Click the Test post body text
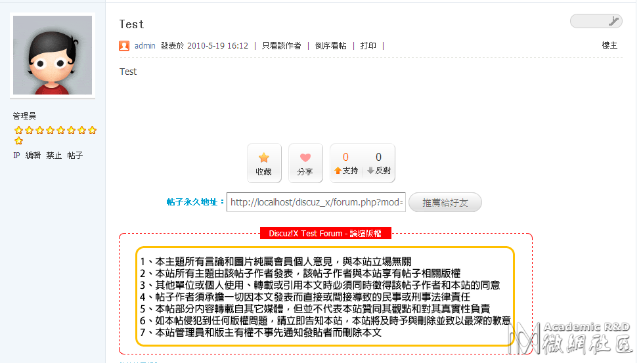 pyautogui.click(x=128, y=72)
